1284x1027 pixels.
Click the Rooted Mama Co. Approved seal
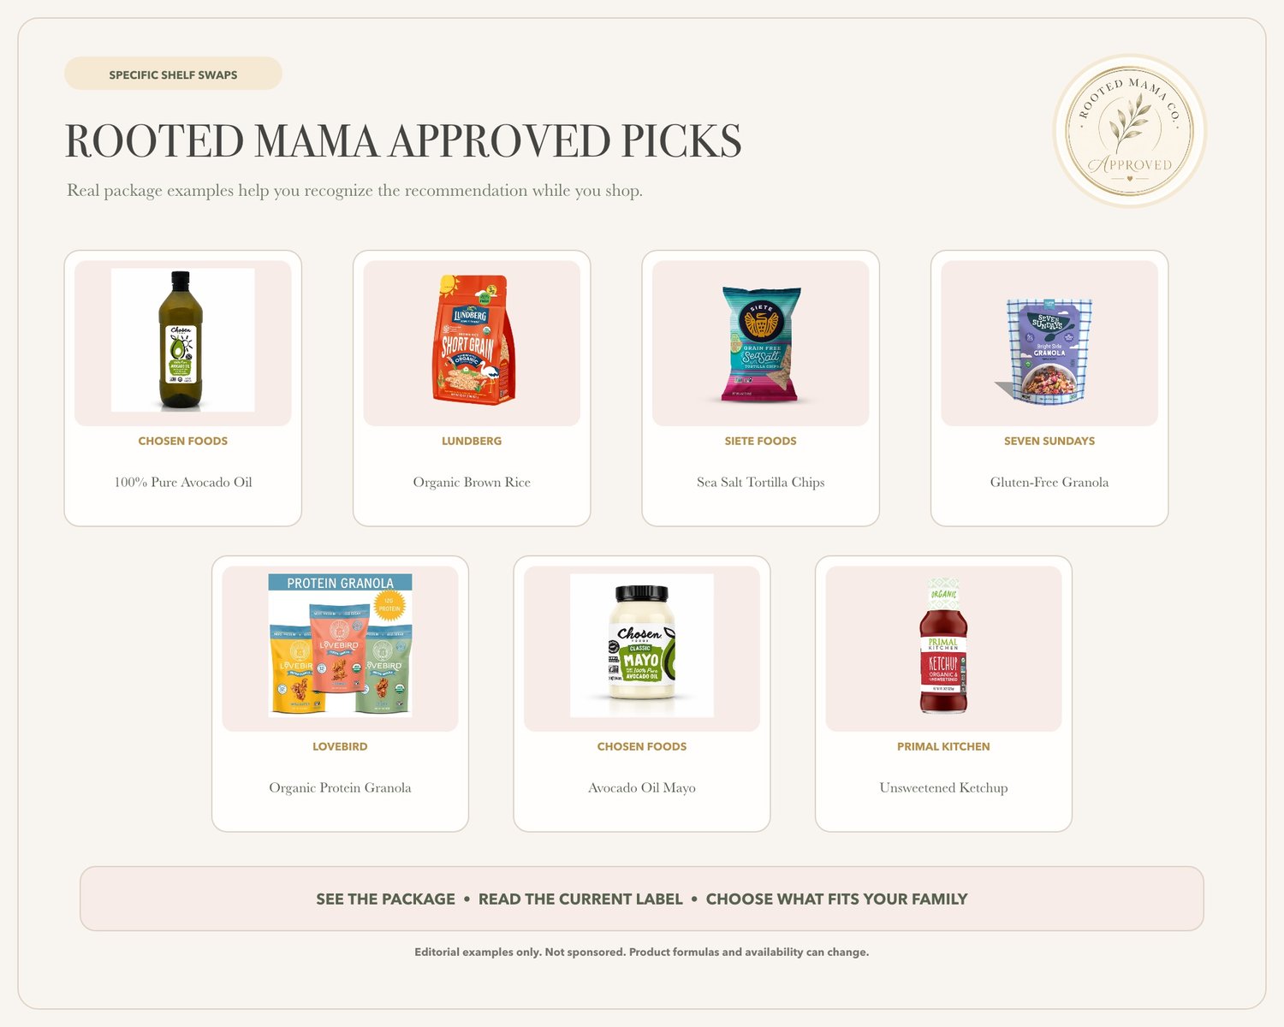point(1129,131)
